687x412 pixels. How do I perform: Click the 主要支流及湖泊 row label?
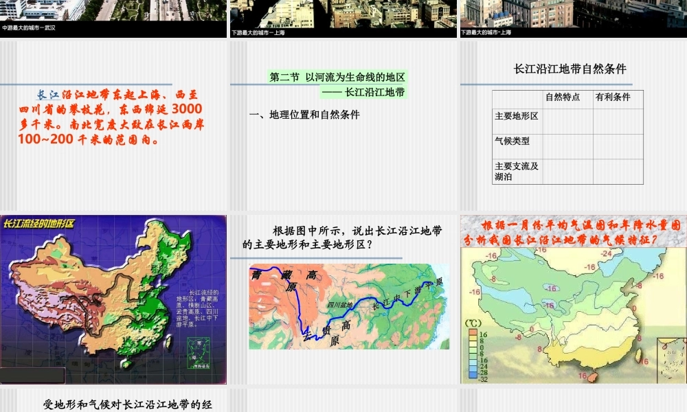pos(517,171)
